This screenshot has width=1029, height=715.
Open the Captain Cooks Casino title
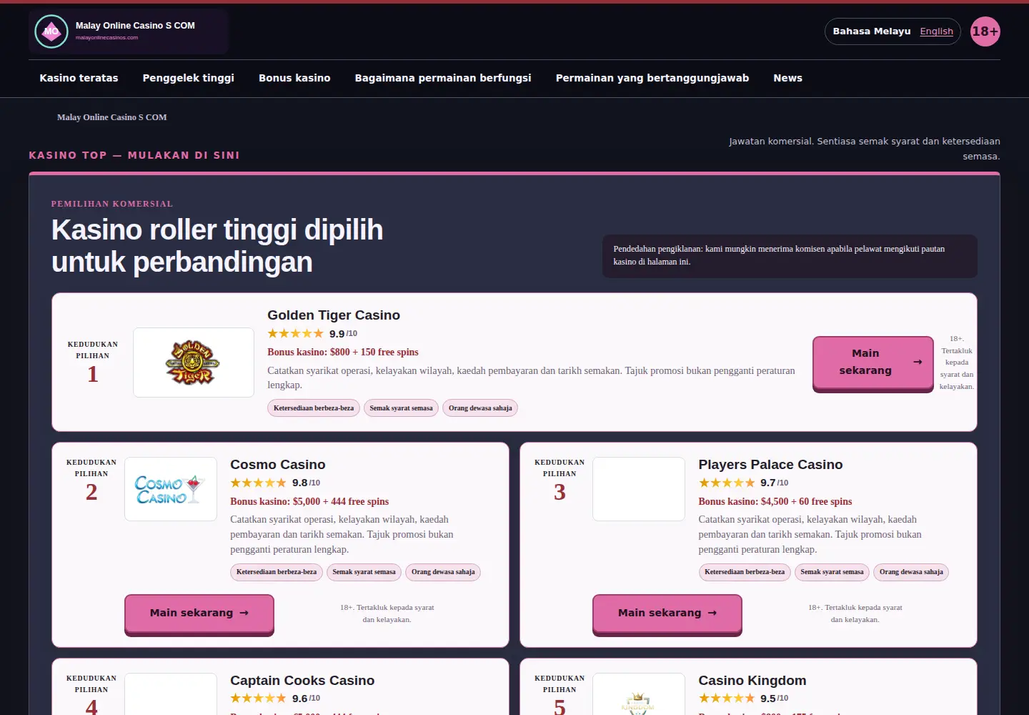(x=302, y=681)
